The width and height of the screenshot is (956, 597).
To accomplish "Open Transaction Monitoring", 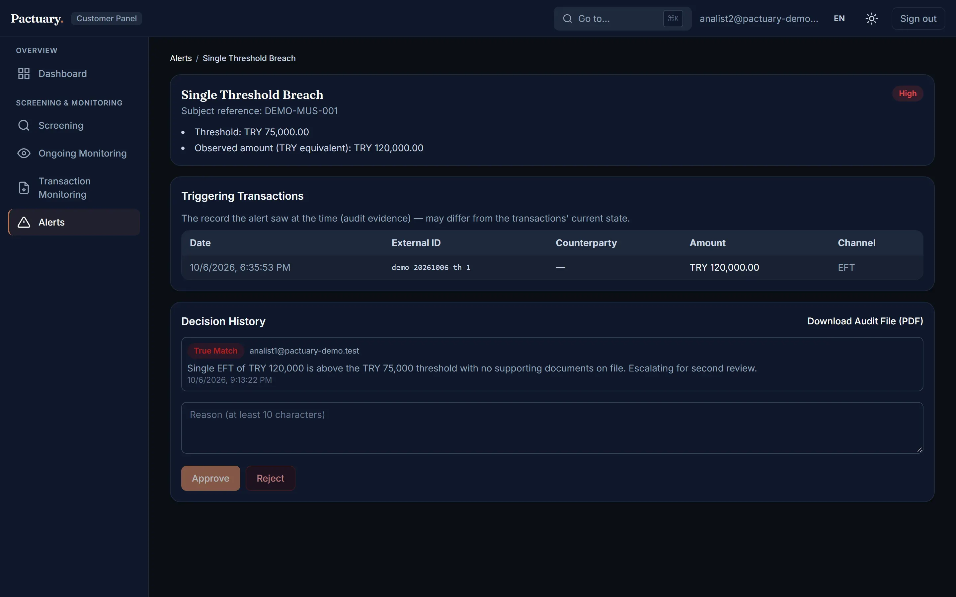I will tap(74, 187).
